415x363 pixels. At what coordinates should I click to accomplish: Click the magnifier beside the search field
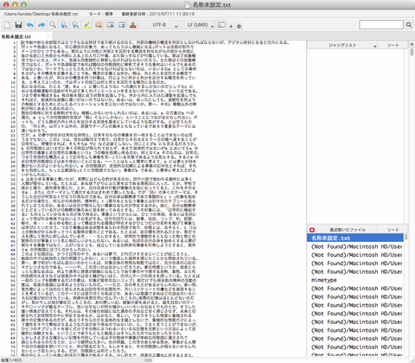click(x=409, y=25)
